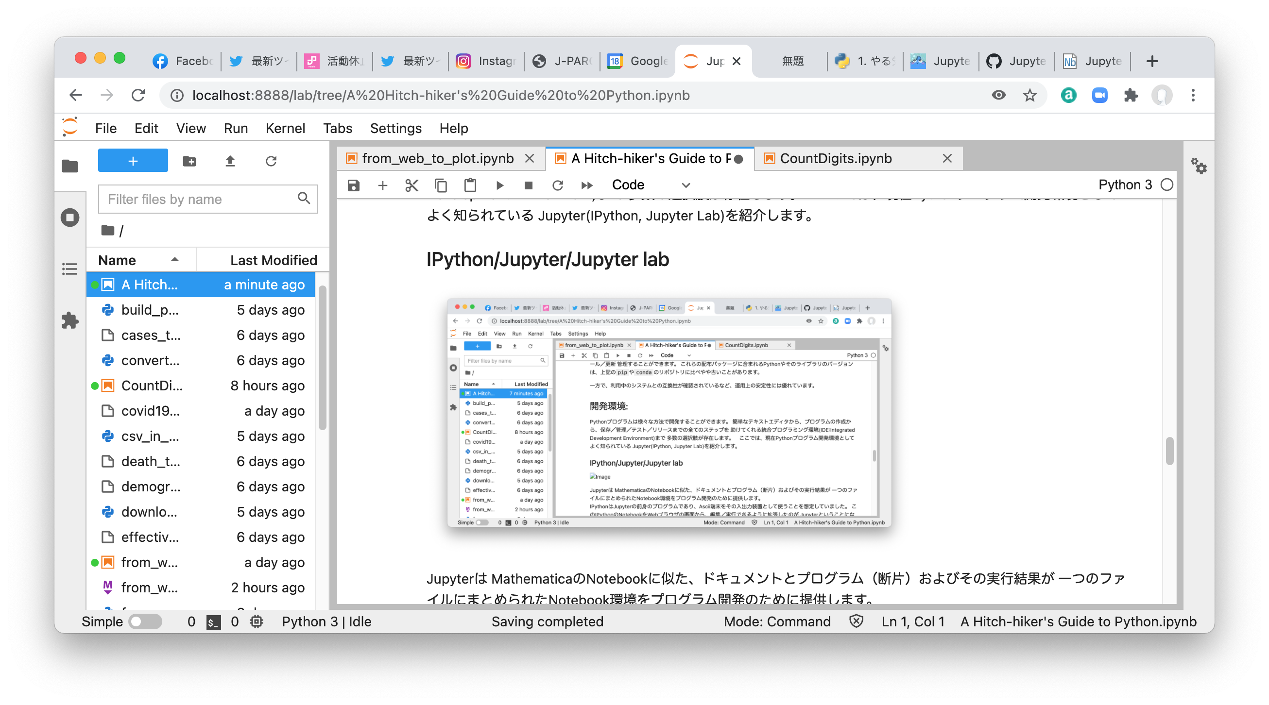Click Python 3 | Idle status text
Image resolution: width=1269 pixels, height=705 pixels.
click(326, 622)
